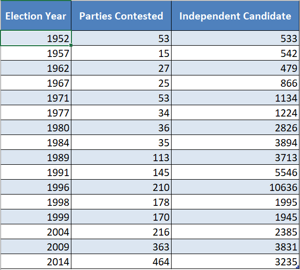Select parties contested value 113
Image resolution: width=300 pixels, height=270 pixels.
(x=121, y=157)
